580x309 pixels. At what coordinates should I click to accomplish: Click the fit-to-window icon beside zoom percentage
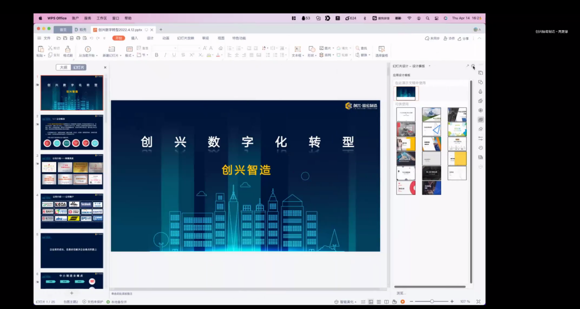[x=478, y=302]
